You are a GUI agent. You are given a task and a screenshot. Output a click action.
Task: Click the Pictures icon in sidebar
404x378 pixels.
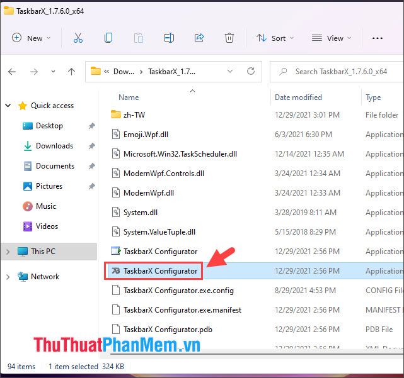pyautogui.click(x=28, y=186)
